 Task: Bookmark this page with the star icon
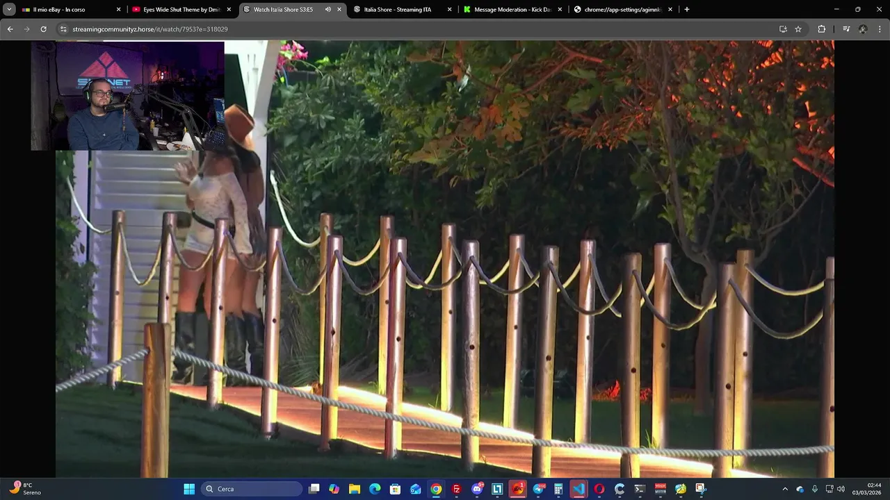point(798,29)
